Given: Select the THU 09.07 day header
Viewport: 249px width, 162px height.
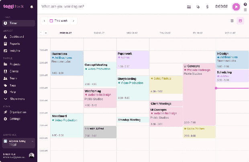Looking at the screenshot, I should (165, 33).
